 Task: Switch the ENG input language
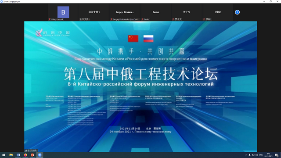pyautogui.click(x=261, y=155)
